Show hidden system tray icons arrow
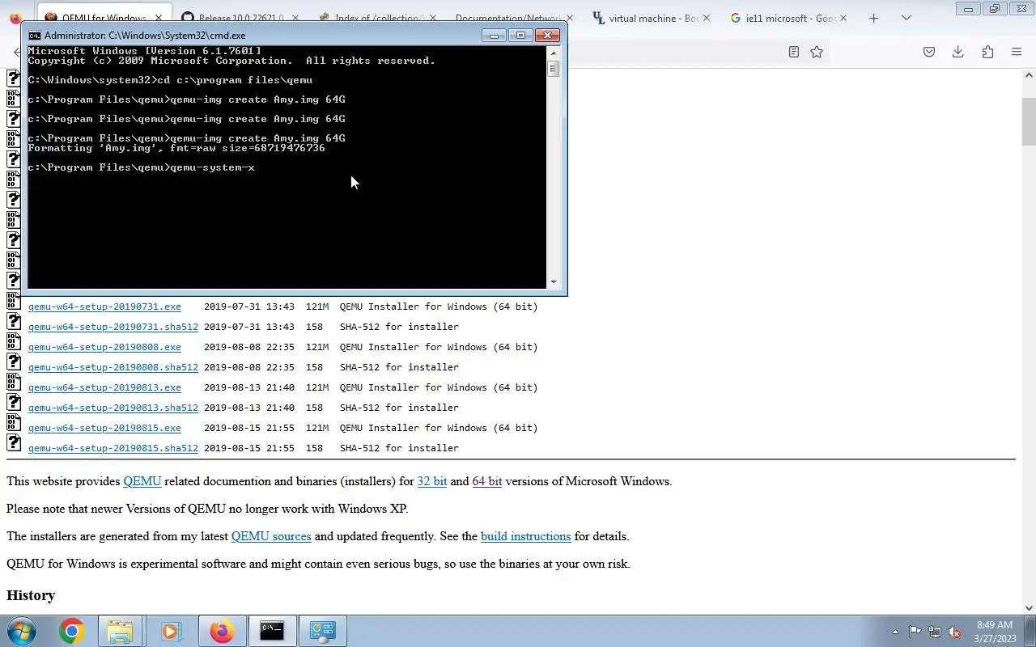The height and width of the screenshot is (647, 1036). click(x=895, y=632)
